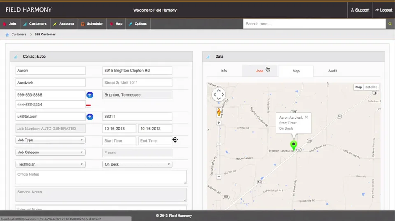Click the Logout link
The height and width of the screenshot is (221, 395).
[x=383, y=10]
